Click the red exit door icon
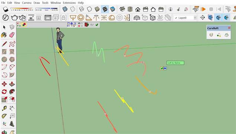Viewport: 236px width, 134px height. point(87,25)
